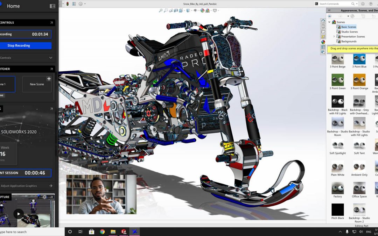Open the dropdown arrow left of traffic light

[63, 4]
